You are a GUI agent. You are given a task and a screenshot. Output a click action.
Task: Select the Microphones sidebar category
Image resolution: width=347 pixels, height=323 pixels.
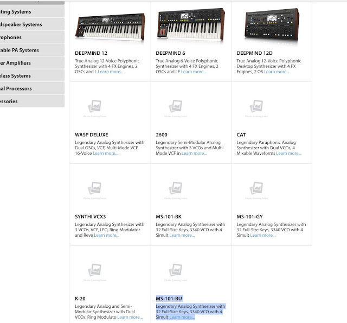[33, 37]
